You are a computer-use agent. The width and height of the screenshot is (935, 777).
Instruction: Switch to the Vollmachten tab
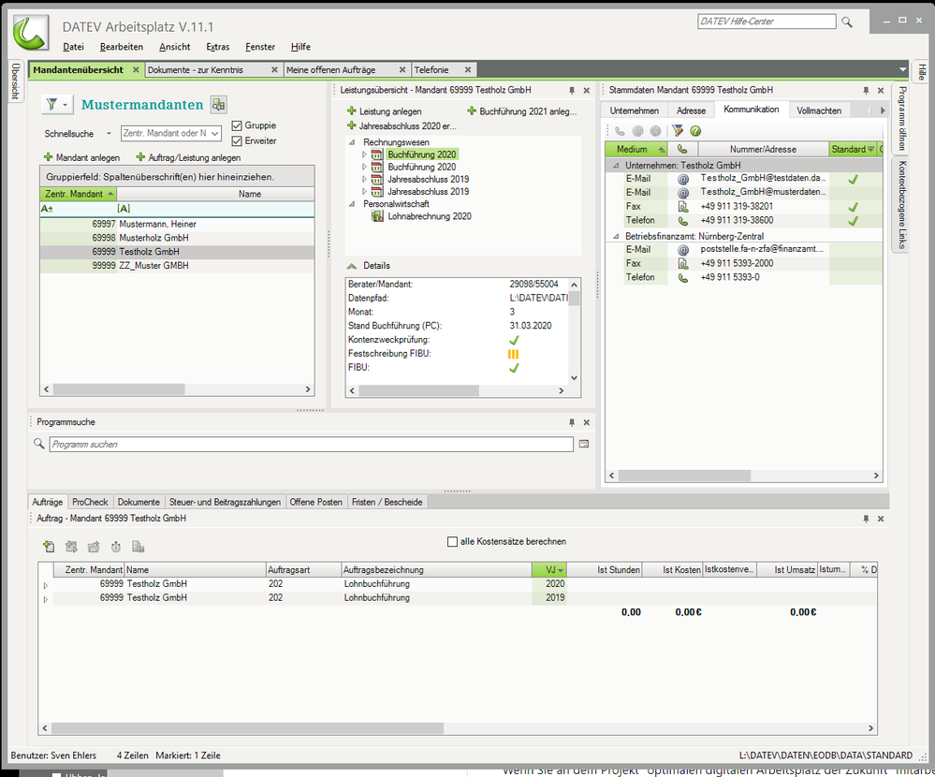(x=819, y=110)
